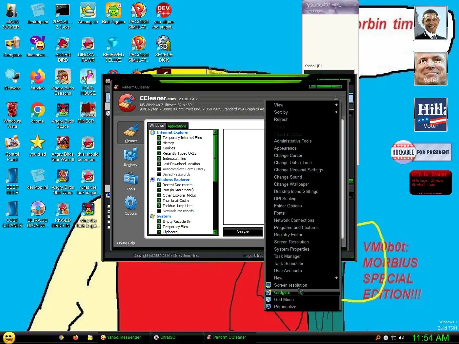Toggle Internet Explorer History checkbox
Image resolution: width=459 pixels, height=344 pixels.
tap(159, 143)
